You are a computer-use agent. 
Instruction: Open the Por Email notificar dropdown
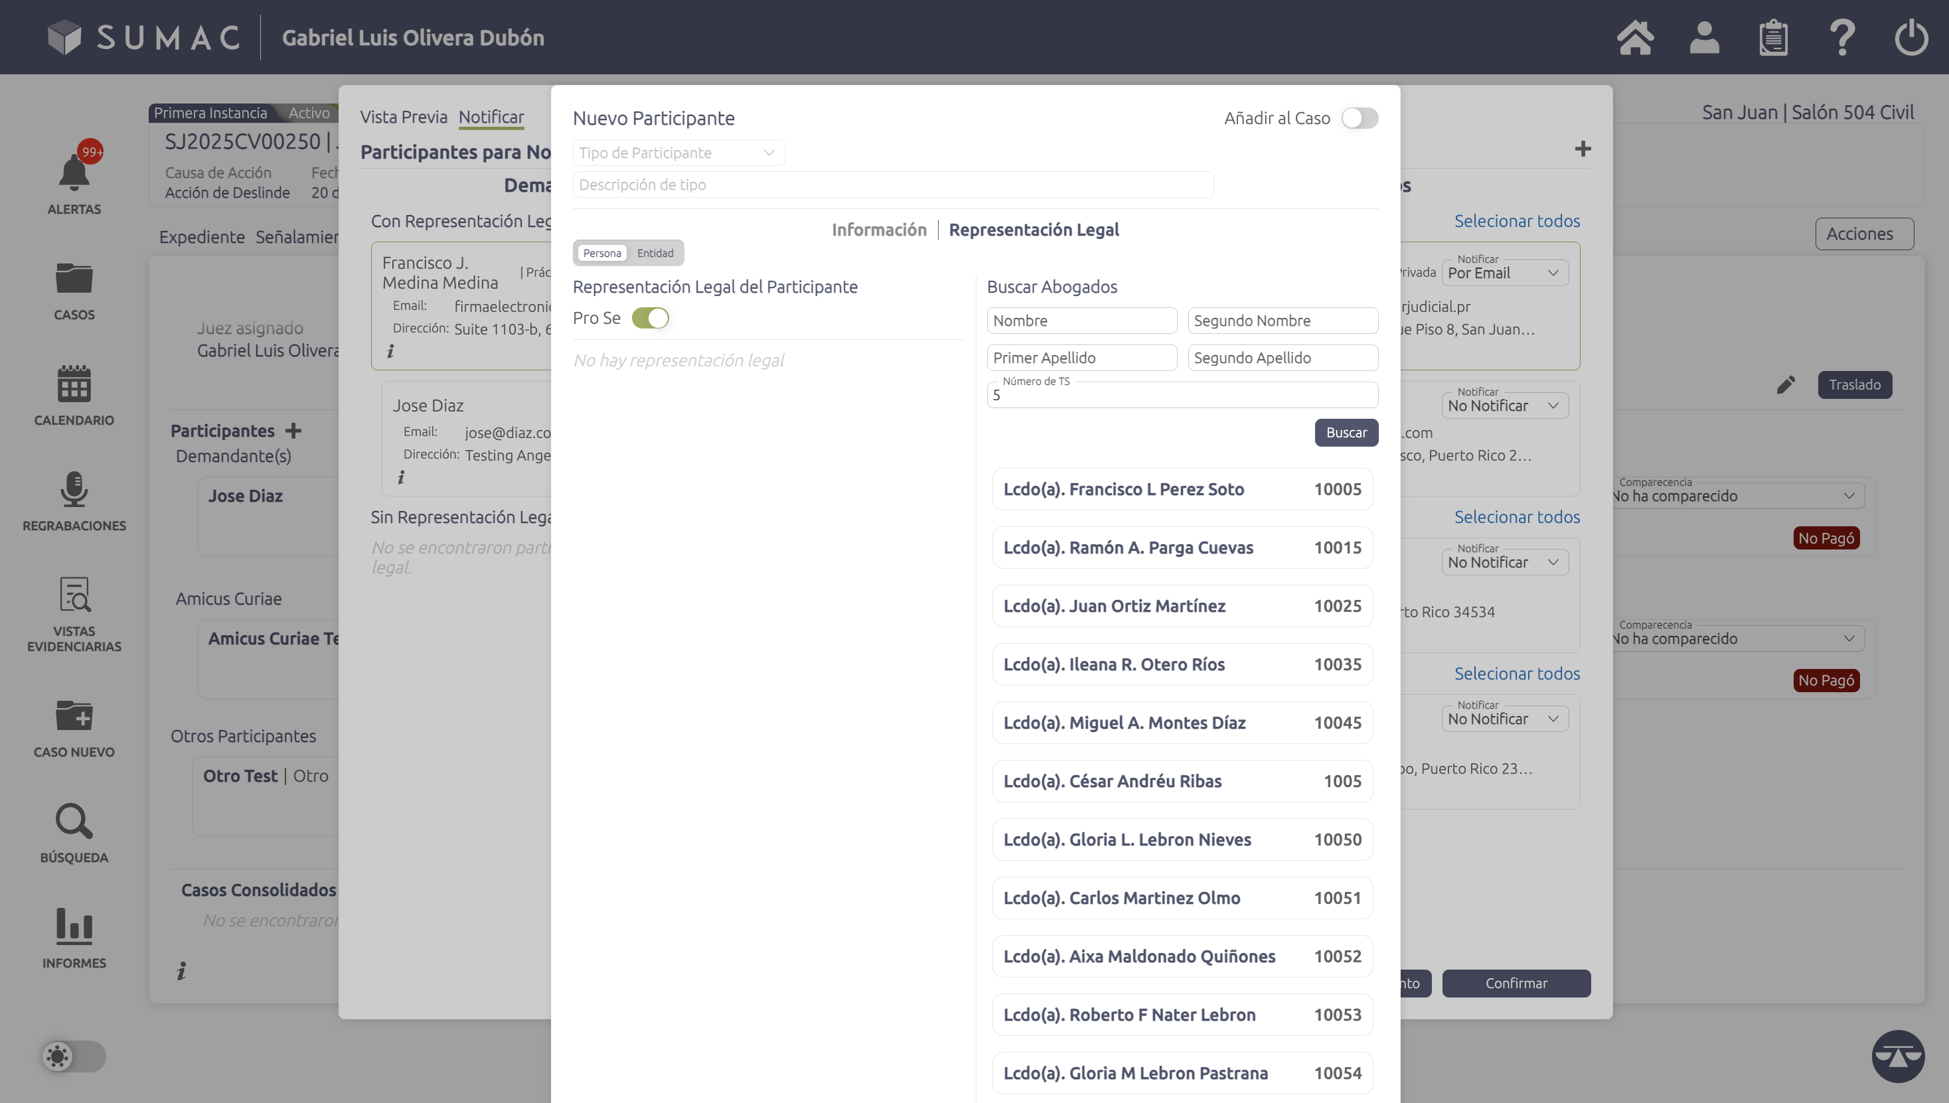pyautogui.click(x=1504, y=273)
